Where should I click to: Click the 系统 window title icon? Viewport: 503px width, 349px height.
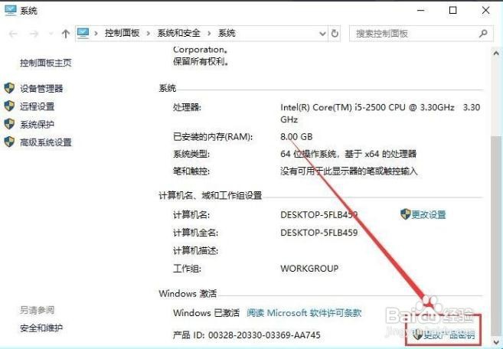[10, 10]
